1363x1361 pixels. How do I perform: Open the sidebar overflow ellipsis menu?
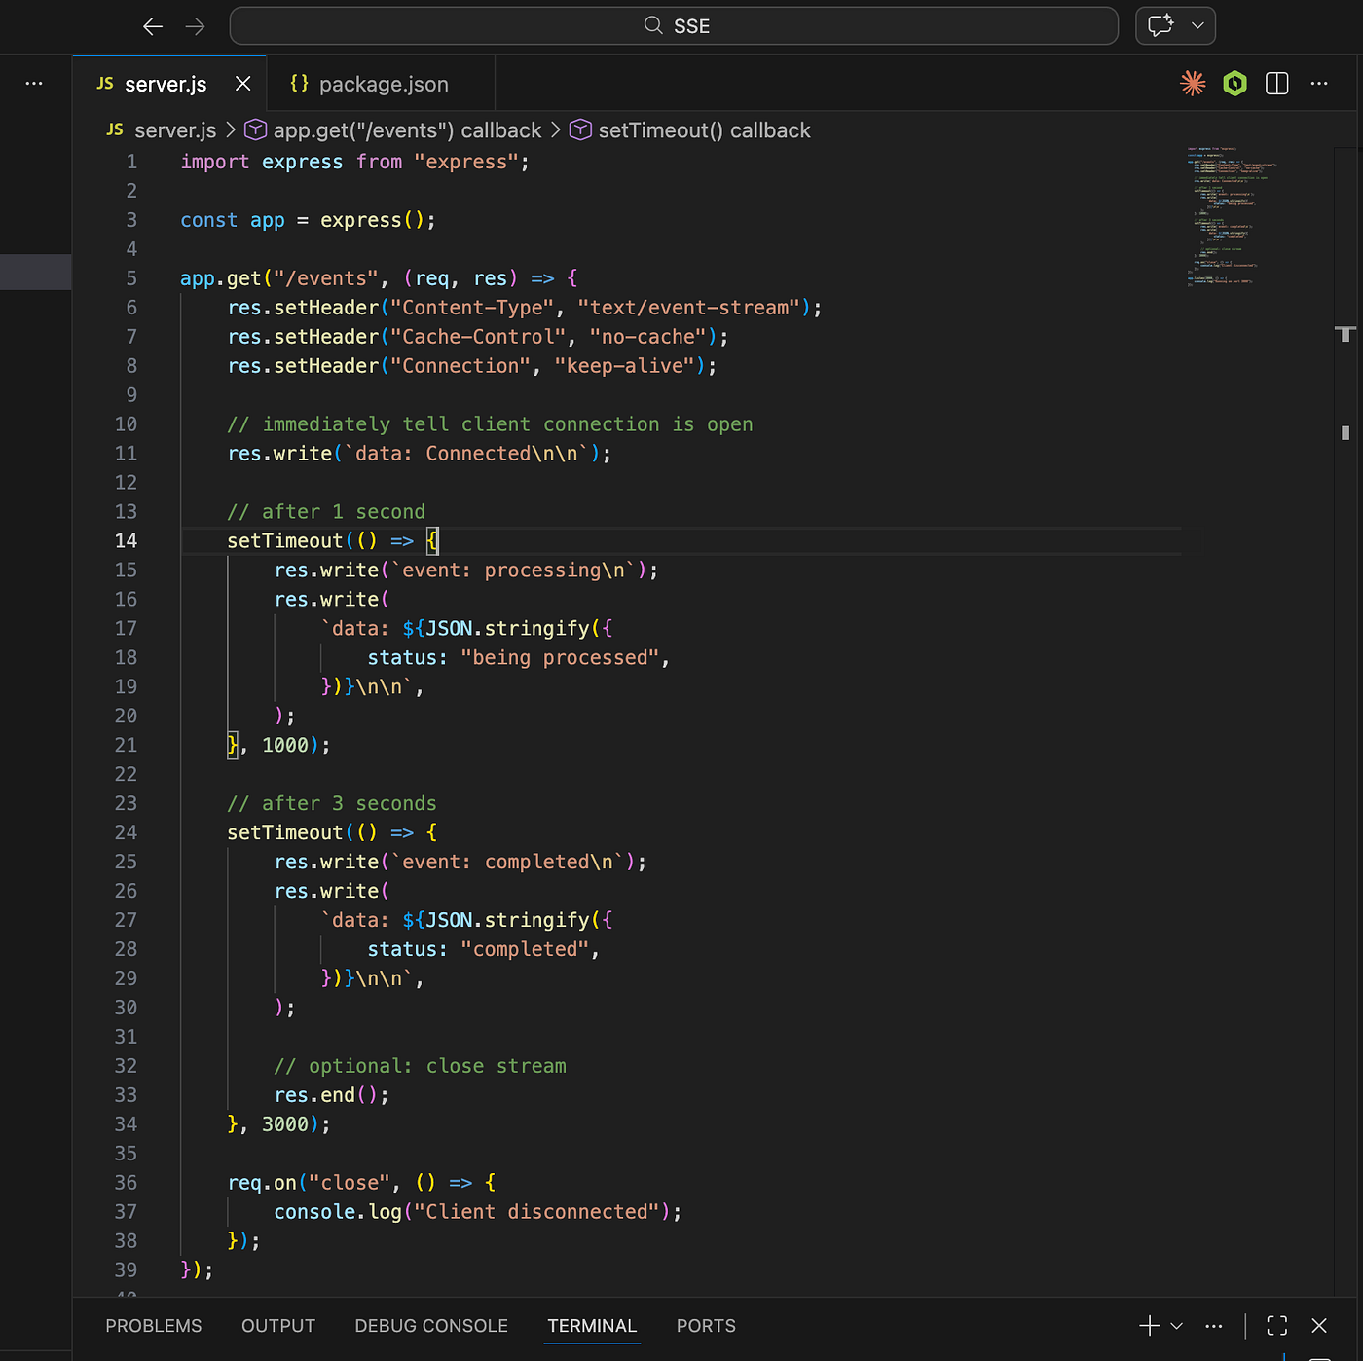[34, 84]
